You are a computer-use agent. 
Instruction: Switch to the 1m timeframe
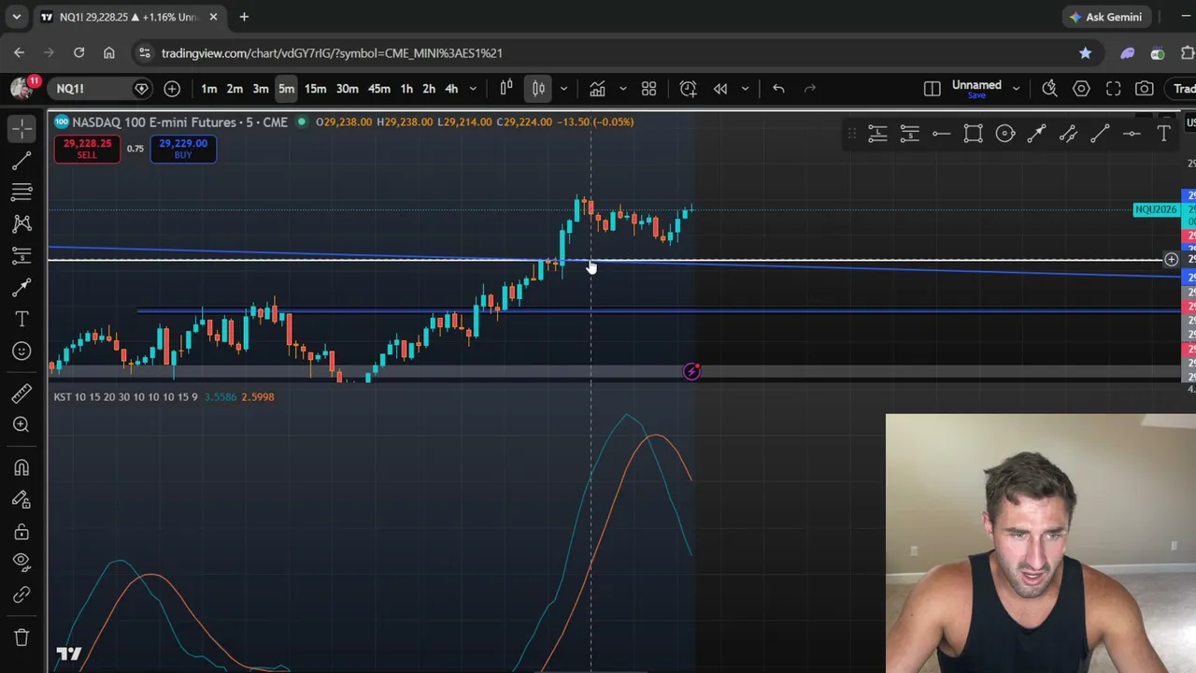[208, 89]
